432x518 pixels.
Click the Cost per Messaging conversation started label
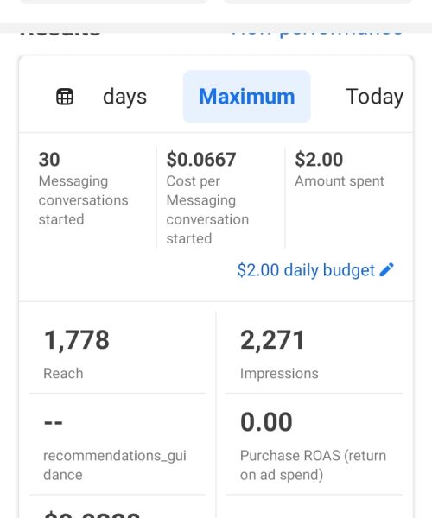(207, 210)
